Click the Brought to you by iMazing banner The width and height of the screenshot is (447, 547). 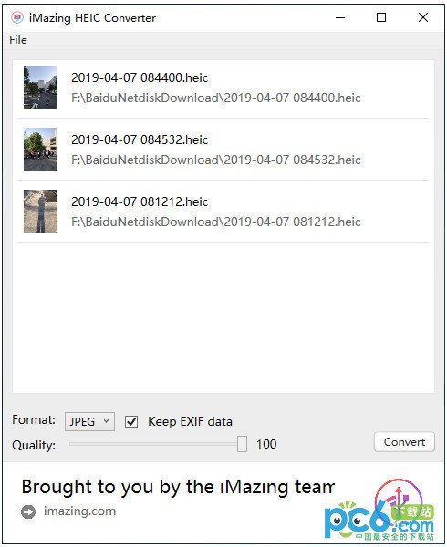coord(178,487)
